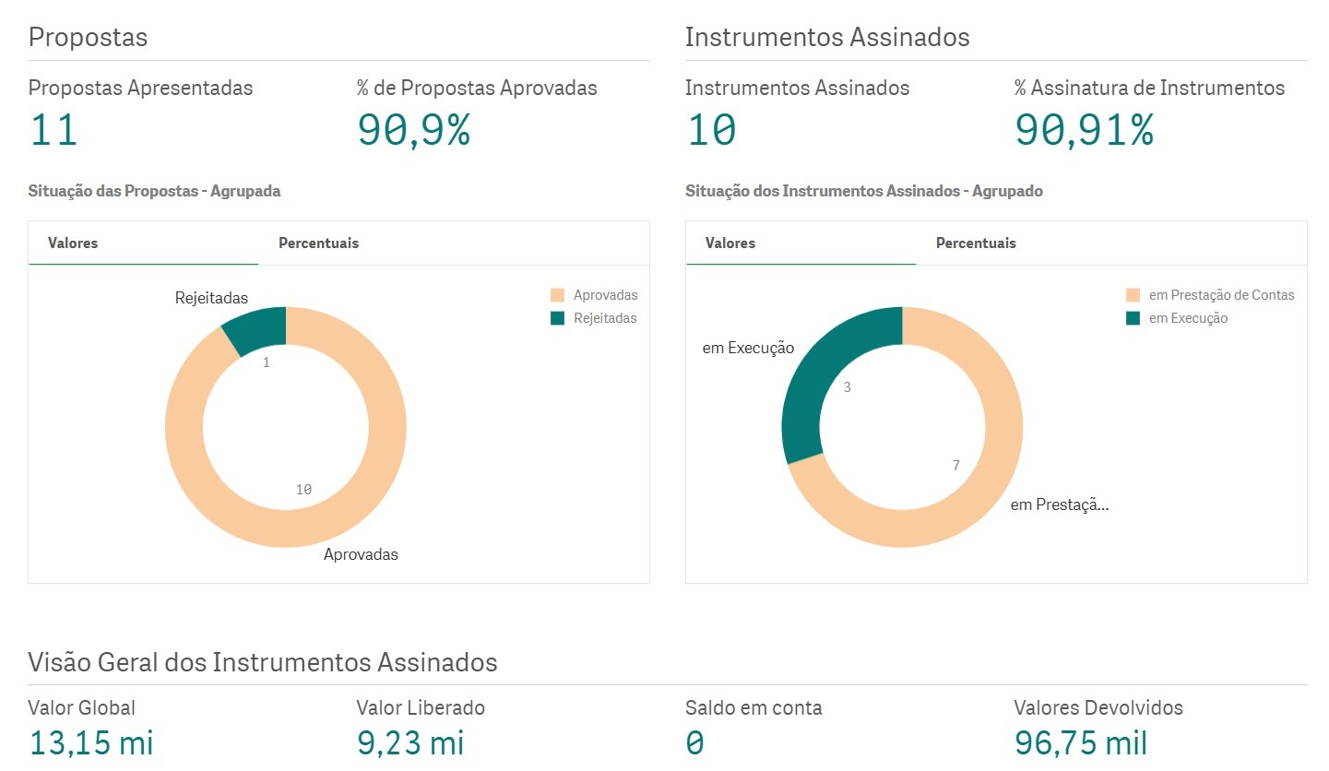Switch to Percentuais tab in Propostas chart

click(318, 243)
